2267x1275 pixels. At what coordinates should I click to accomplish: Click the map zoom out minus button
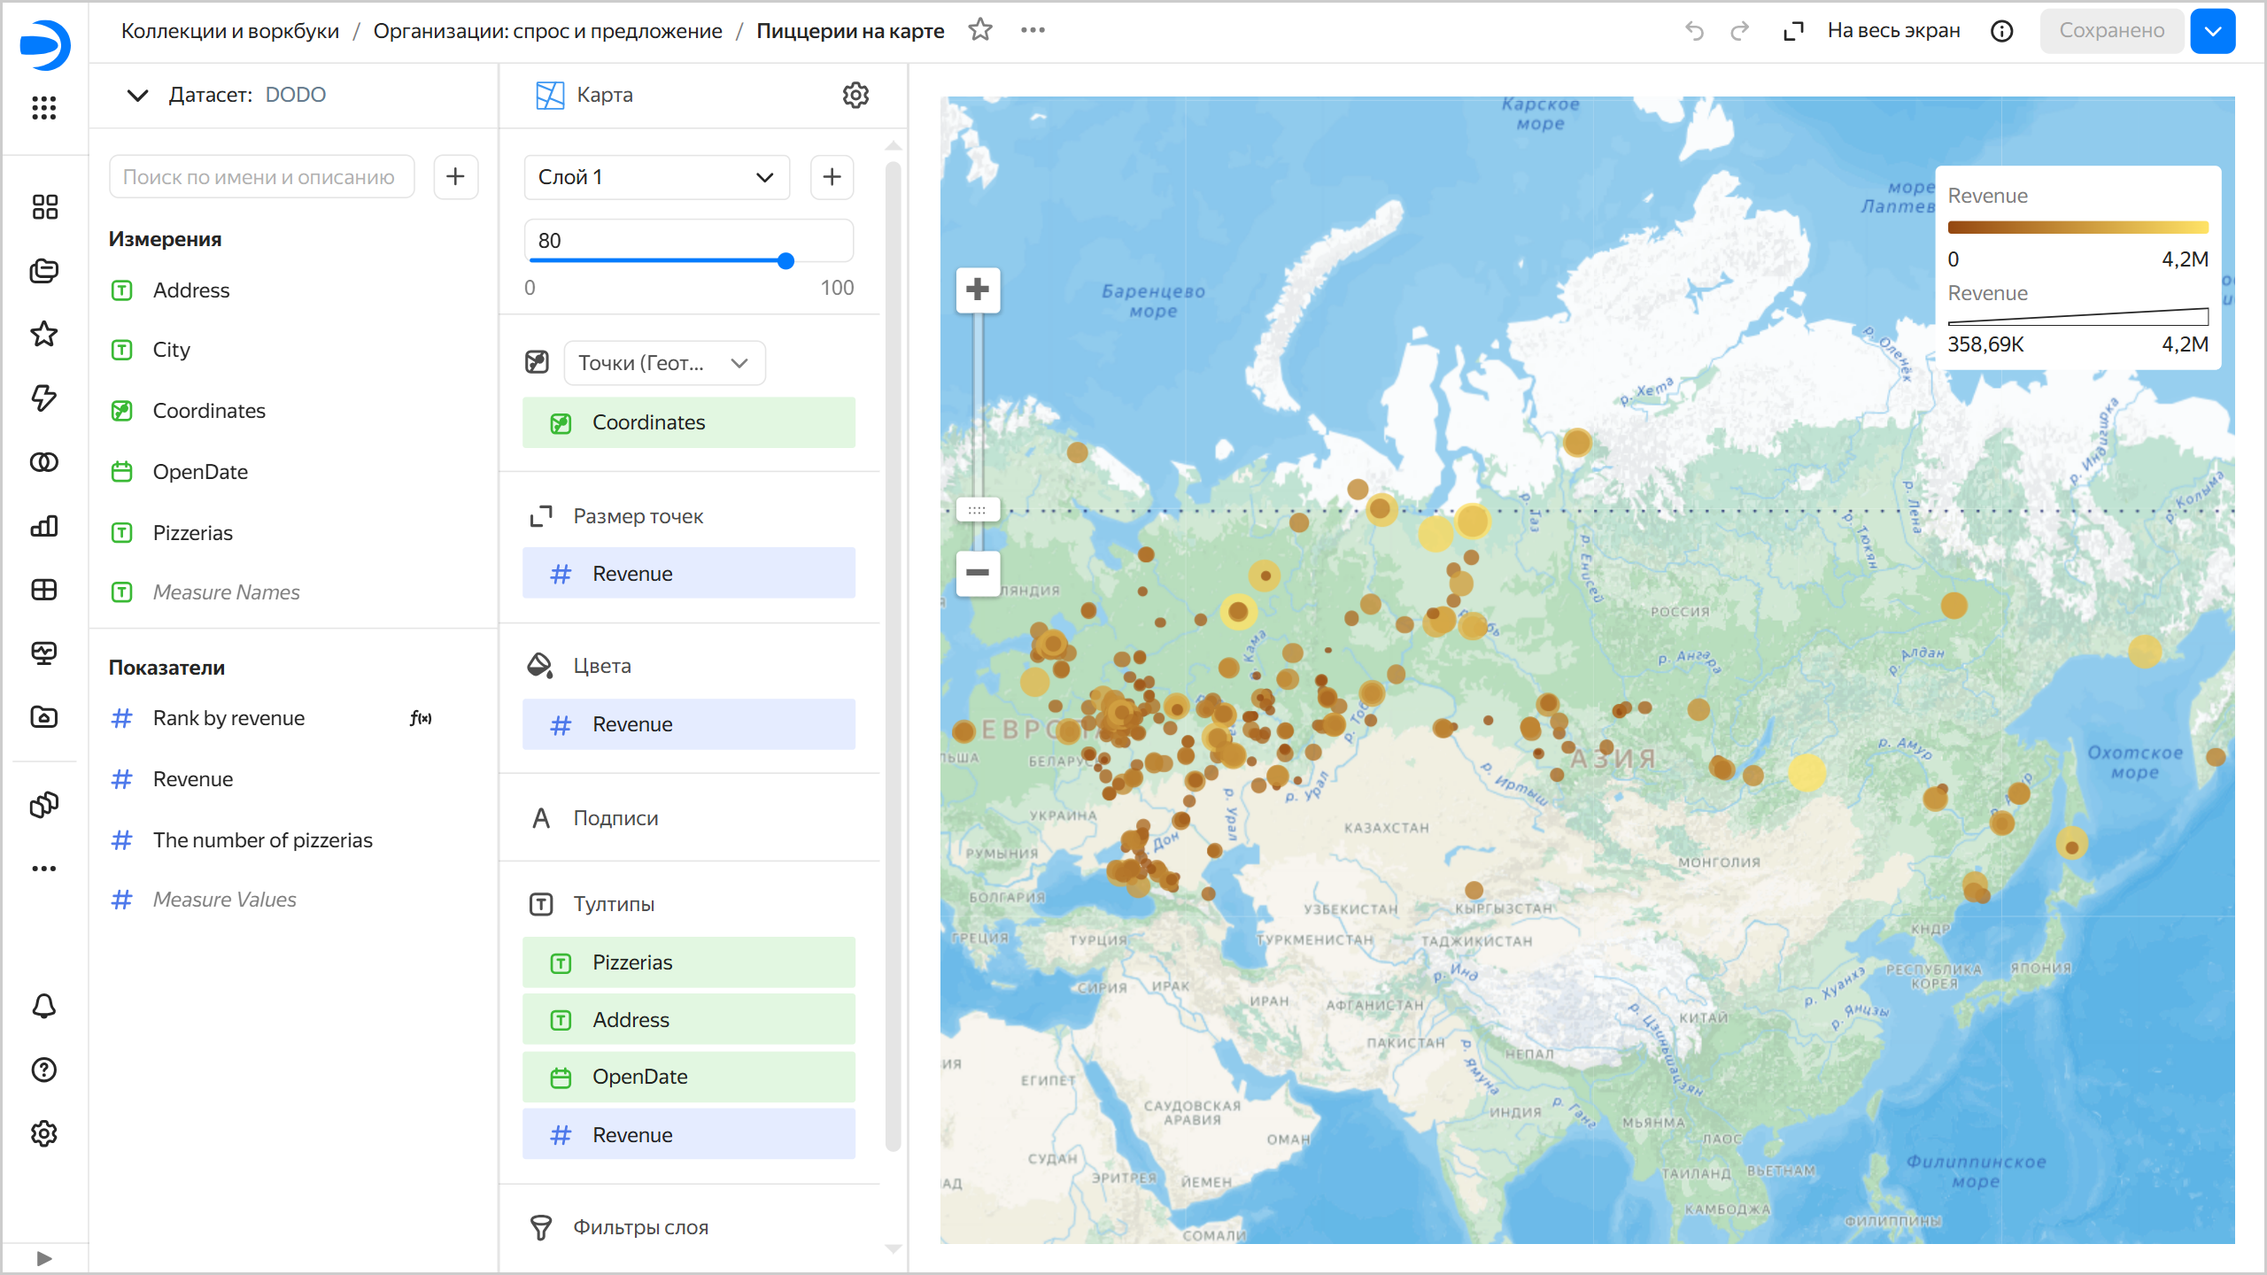(x=978, y=572)
